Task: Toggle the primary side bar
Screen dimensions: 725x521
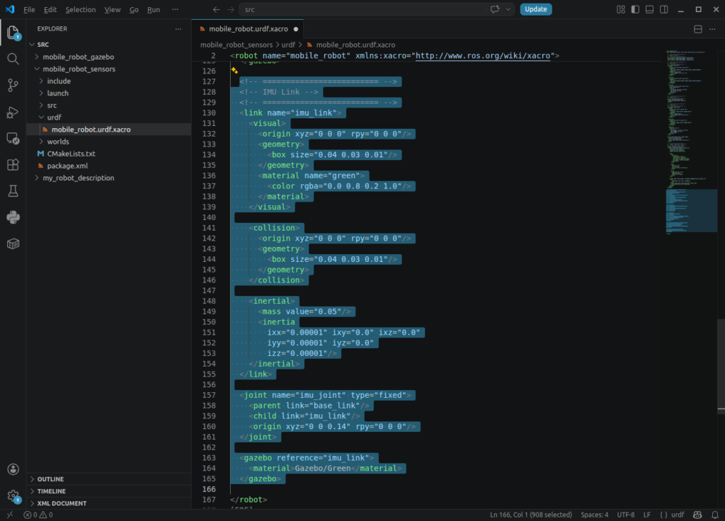Action: point(635,9)
